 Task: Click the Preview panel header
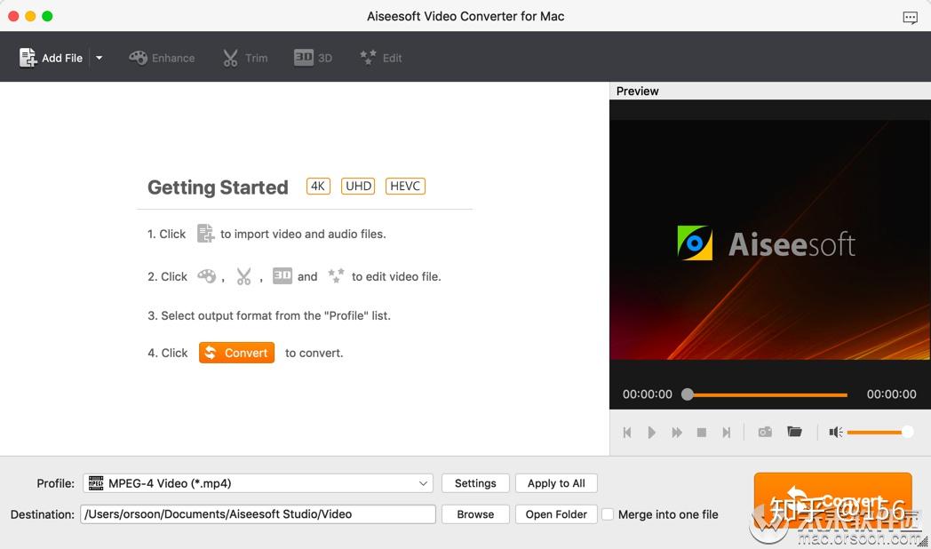tap(637, 91)
